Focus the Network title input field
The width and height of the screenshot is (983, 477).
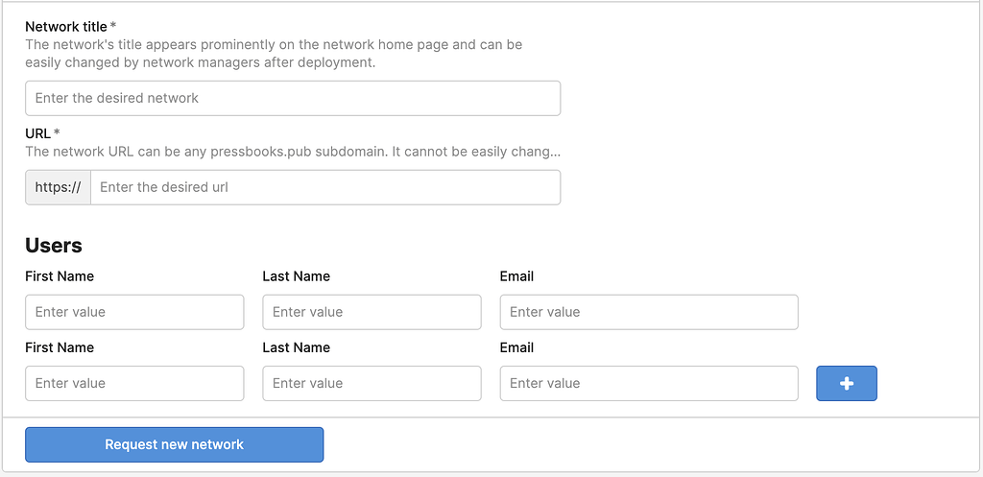(293, 98)
